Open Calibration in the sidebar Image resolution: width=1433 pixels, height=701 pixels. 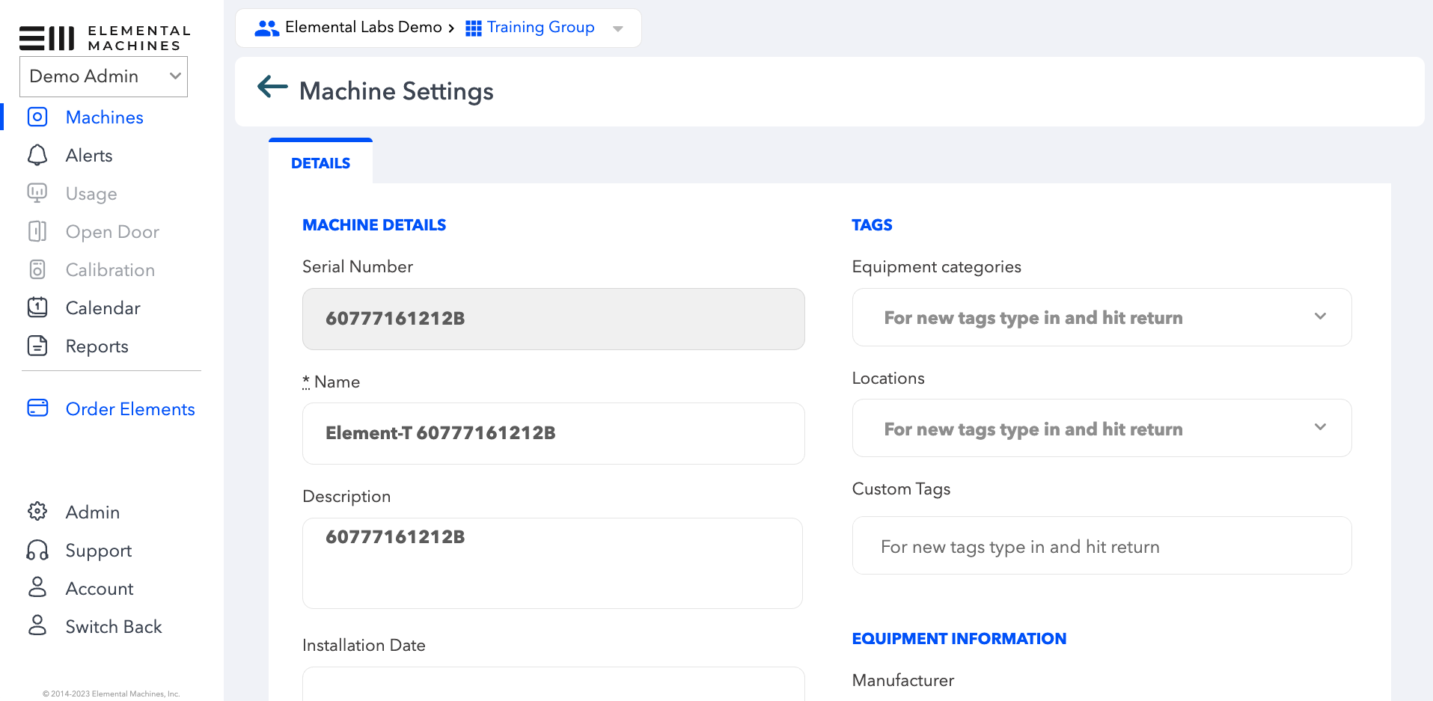pyautogui.click(x=110, y=270)
